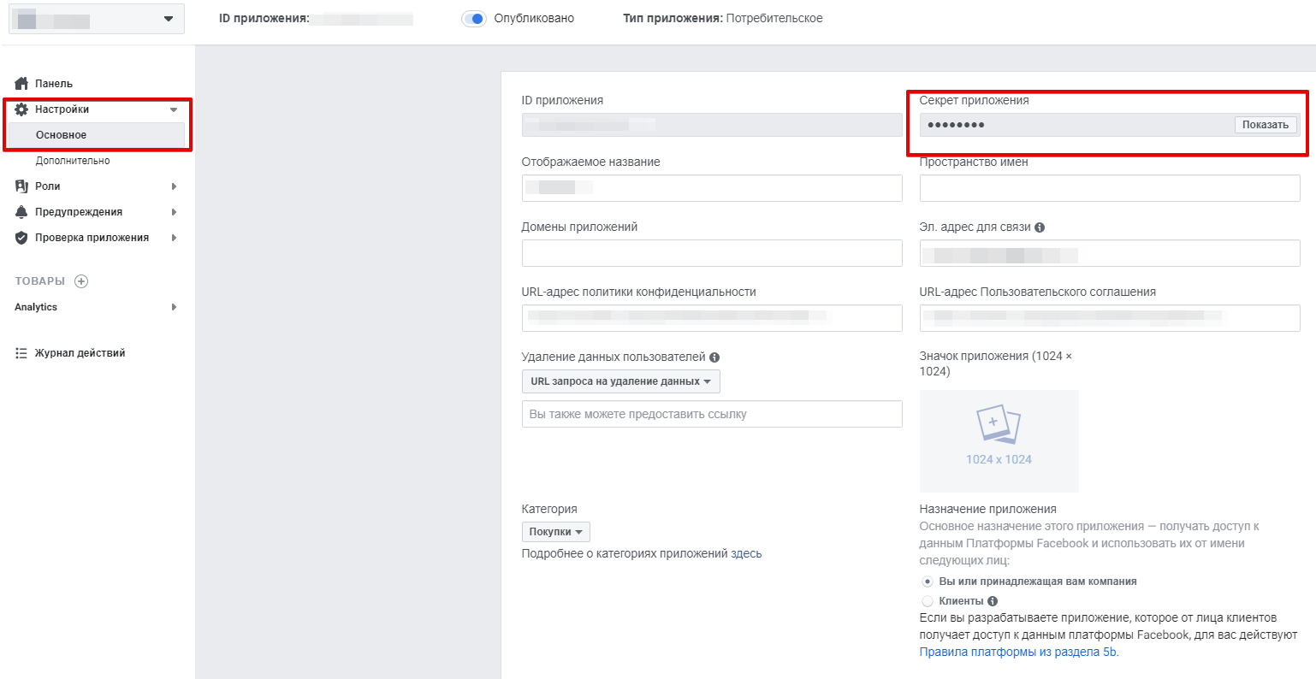
Task: Click the Alerts bell icon
Action: (x=22, y=212)
